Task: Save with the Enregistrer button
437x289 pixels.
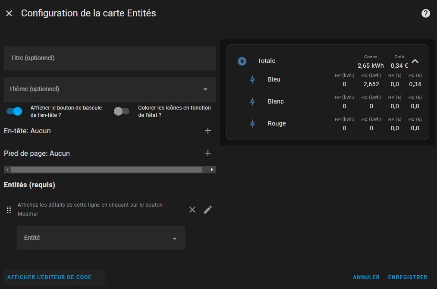Action: tap(408, 277)
